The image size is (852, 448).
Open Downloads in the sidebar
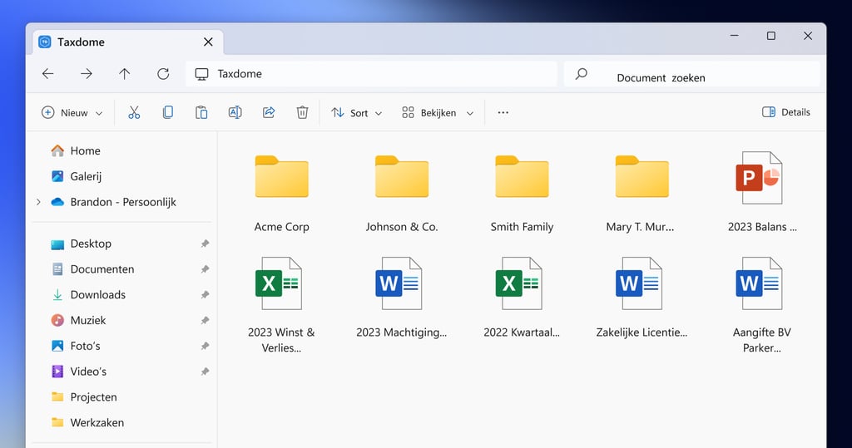point(97,295)
